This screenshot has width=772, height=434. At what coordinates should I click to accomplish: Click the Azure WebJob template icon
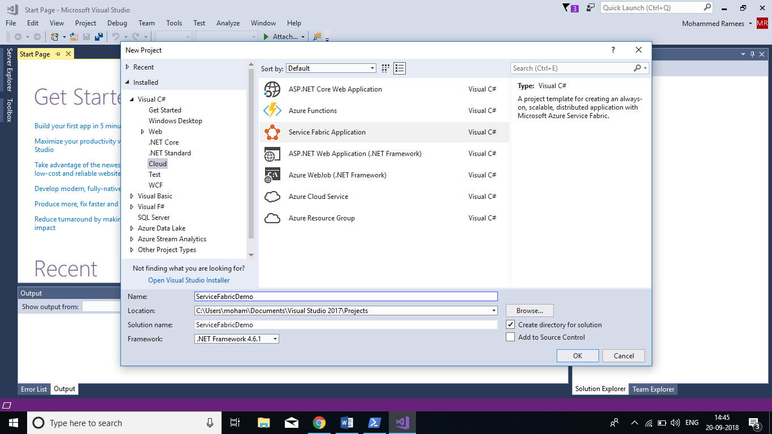[272, 175]
